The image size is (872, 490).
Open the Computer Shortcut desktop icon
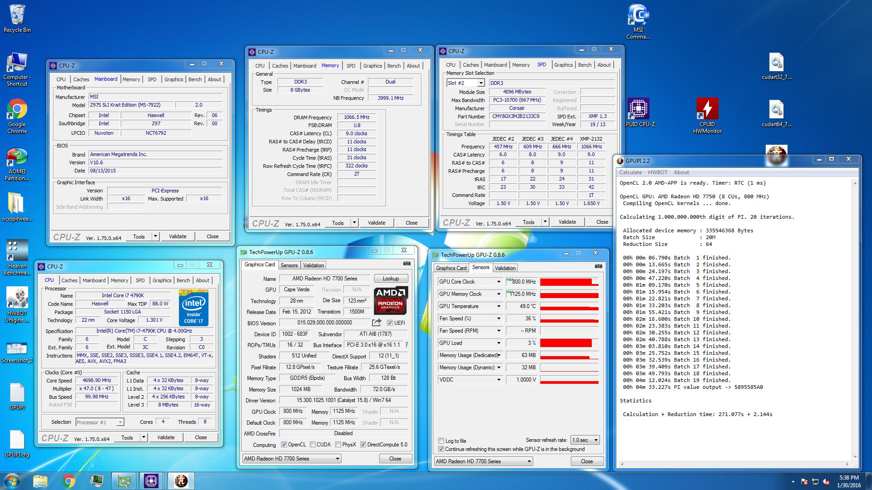click(x=17, y=69)
